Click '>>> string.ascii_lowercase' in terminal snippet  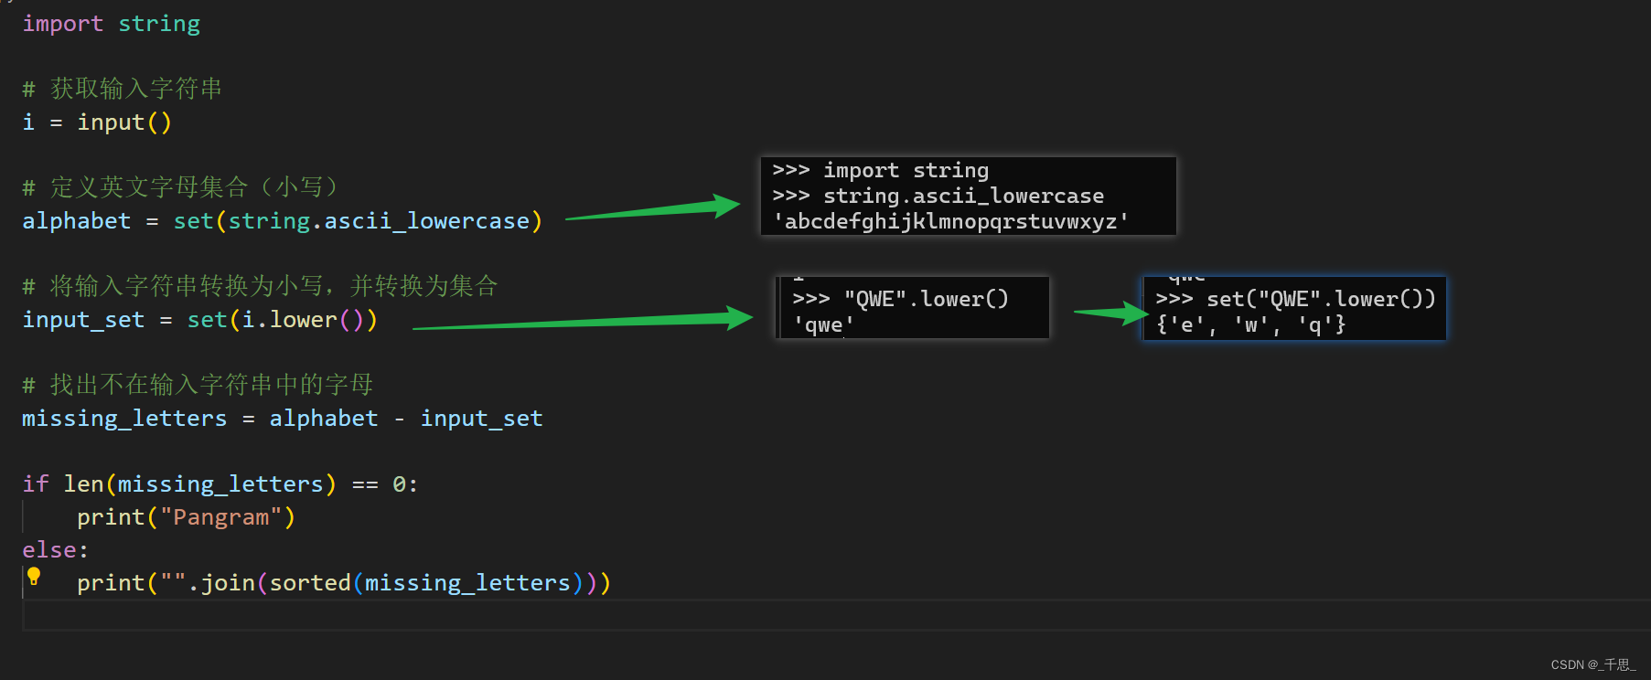click(938, 197)
